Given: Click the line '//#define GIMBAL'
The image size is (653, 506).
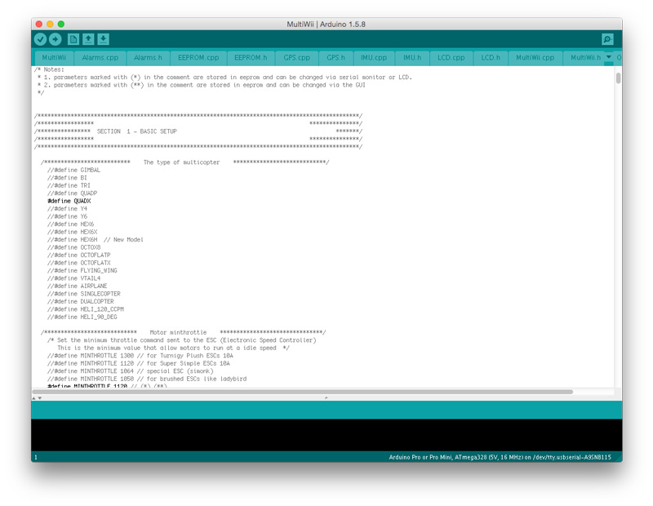Looking at the screenshot, I should click(73, 171).
